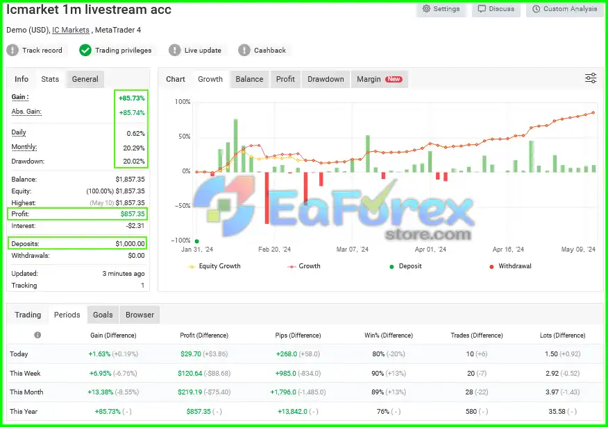The height and width of the screenshot is (427, 608).
Task: Click the Track record warning icon
Action: pos(12,50)
